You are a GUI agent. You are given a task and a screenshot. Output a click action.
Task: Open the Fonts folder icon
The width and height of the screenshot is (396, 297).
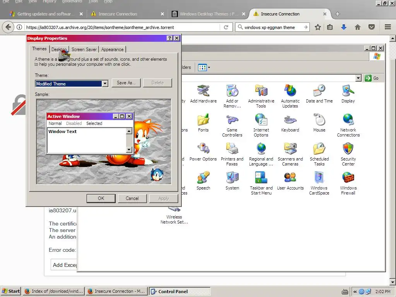203,123
